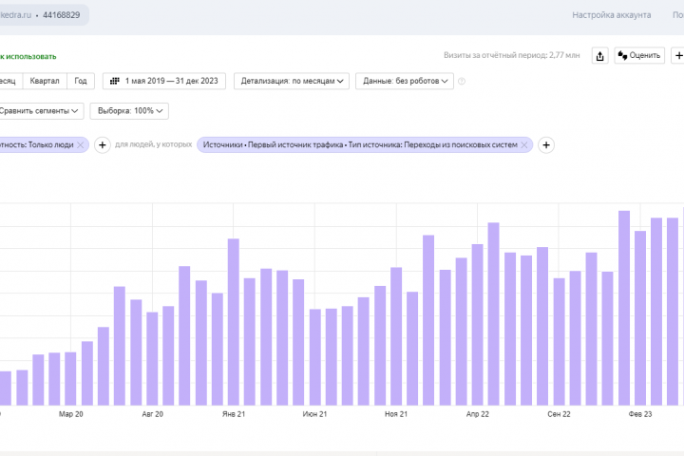Viewport: 684px width, 456px height.
Task: Open Сравнить сегменты dropdown
Action: [x=40, y=111]
